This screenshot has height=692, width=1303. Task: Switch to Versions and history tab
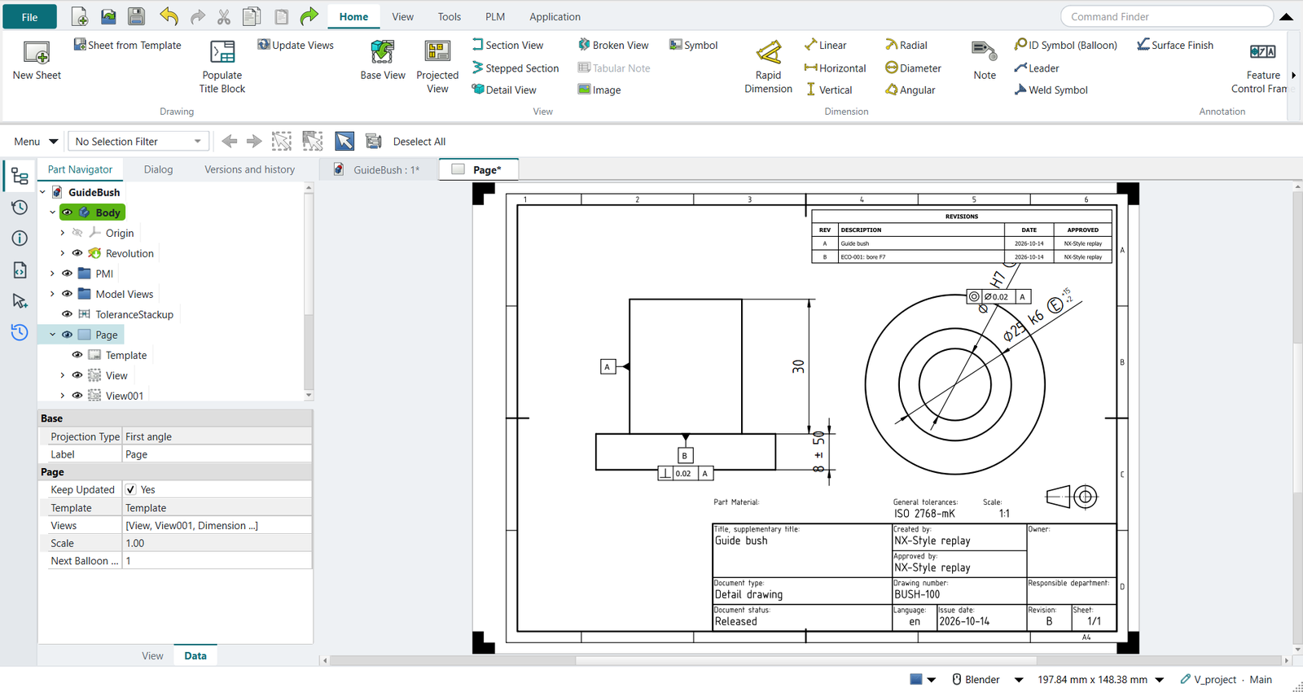(249, 169)
